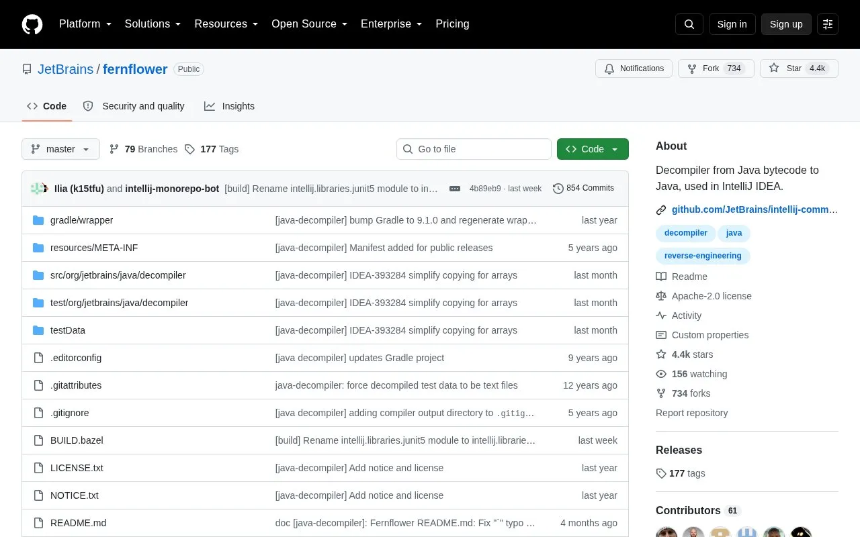Click the Sign in link

click(x=732, y=24)
